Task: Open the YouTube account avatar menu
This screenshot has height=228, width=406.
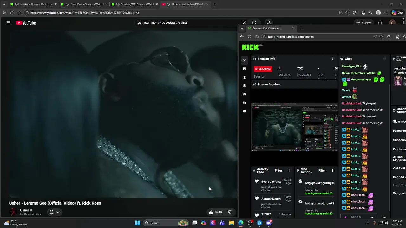Action: (x=392, y=23)
